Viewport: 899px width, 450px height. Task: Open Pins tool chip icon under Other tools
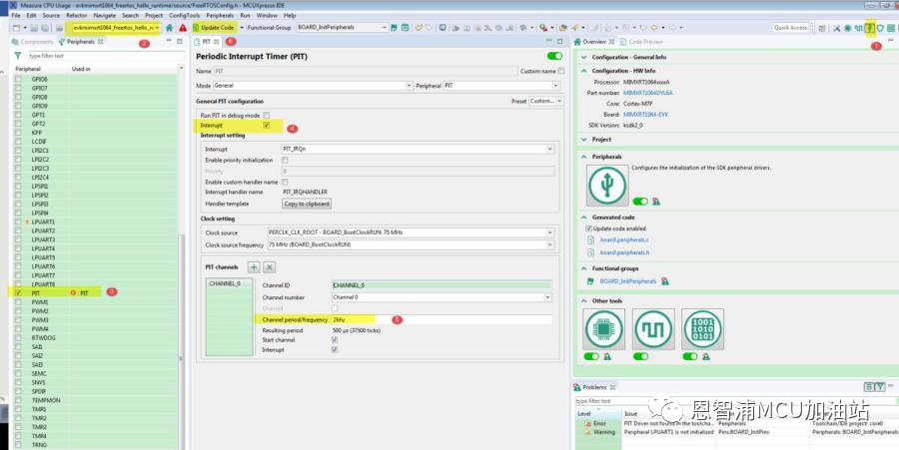point(603,328)
